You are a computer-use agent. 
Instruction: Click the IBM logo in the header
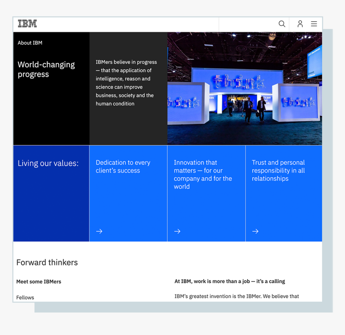coord(27,24)
